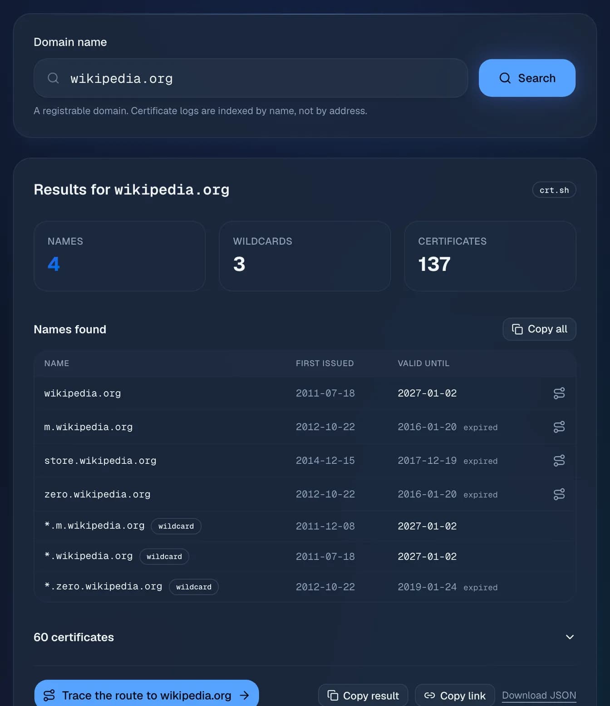This screenshot has height=706, width=610.
Task: Click the Search button
Action: [527, 78]
